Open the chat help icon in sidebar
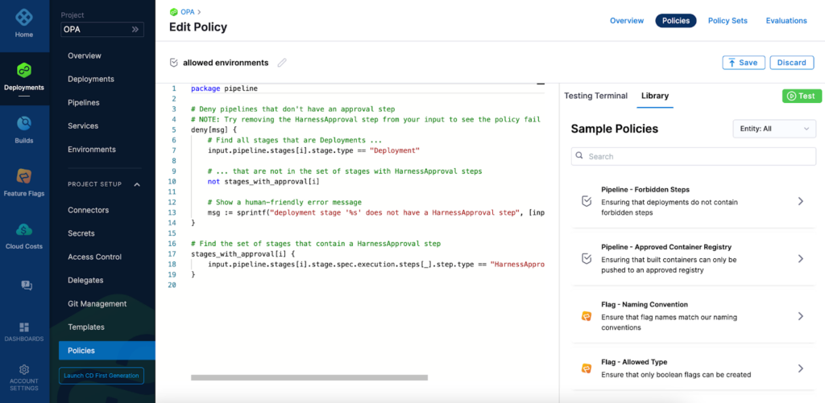The height and width of the screenshot is (403, 825). click(27, 286)
